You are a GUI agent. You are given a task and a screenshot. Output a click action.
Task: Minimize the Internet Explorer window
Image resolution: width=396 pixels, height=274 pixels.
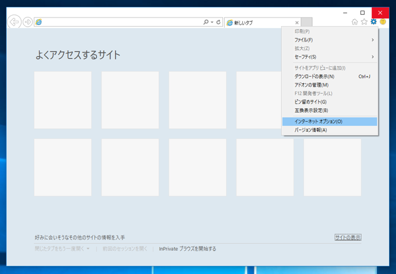pos(345,13)
